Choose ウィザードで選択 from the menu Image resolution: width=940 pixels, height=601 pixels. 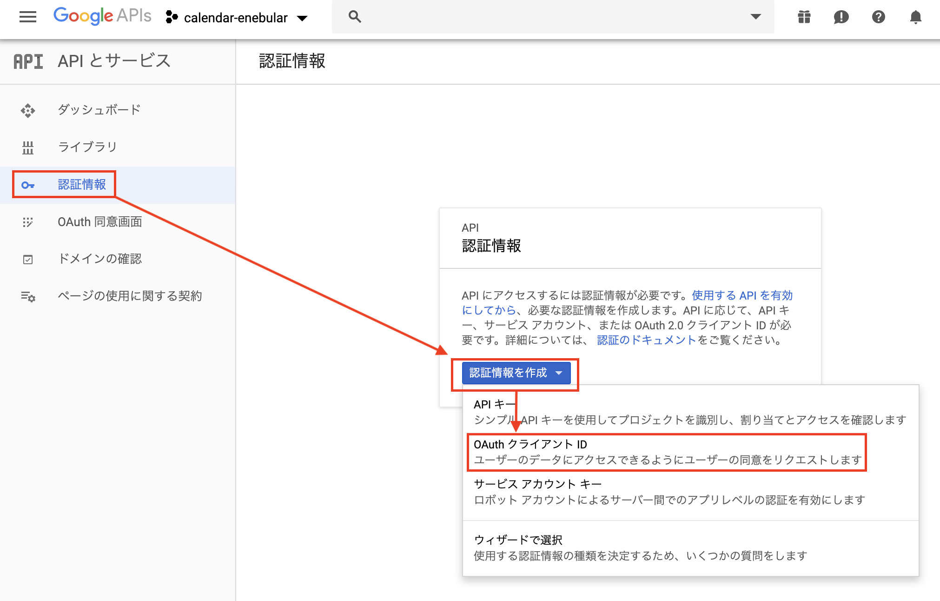(x=690, y=548)
